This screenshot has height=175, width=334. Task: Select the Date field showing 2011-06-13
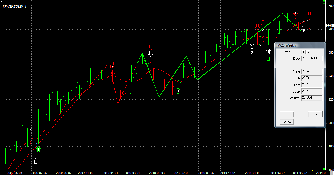tap(312, 59)
